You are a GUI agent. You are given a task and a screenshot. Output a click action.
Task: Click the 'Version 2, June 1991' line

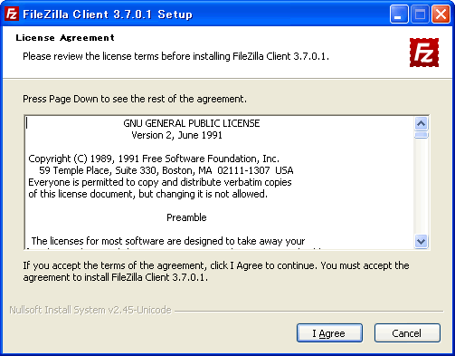pos(177,135)
